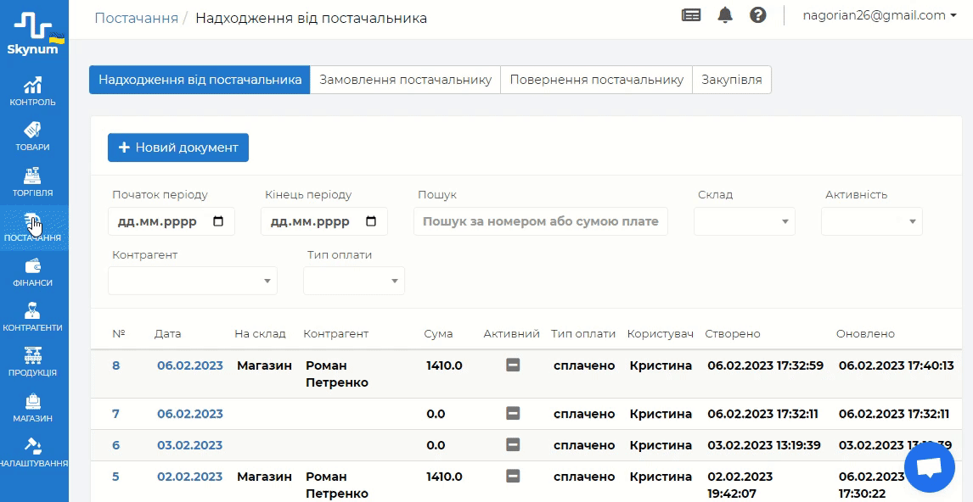Click the list view icon in header
Screen dimensions: 973x502
(x=691, y=15)
